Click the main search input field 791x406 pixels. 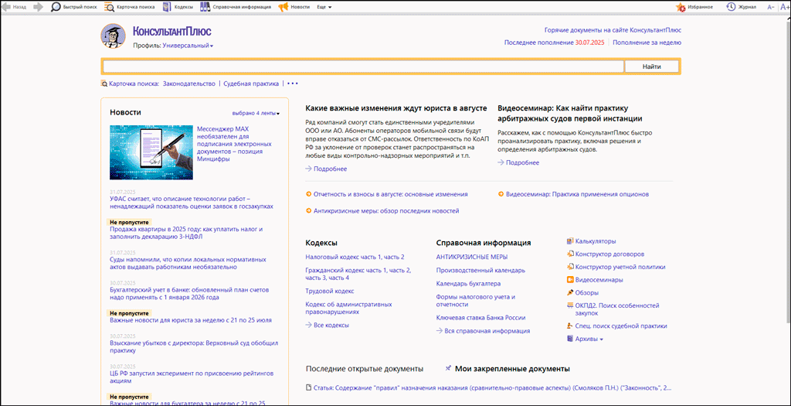coord(363,67)
